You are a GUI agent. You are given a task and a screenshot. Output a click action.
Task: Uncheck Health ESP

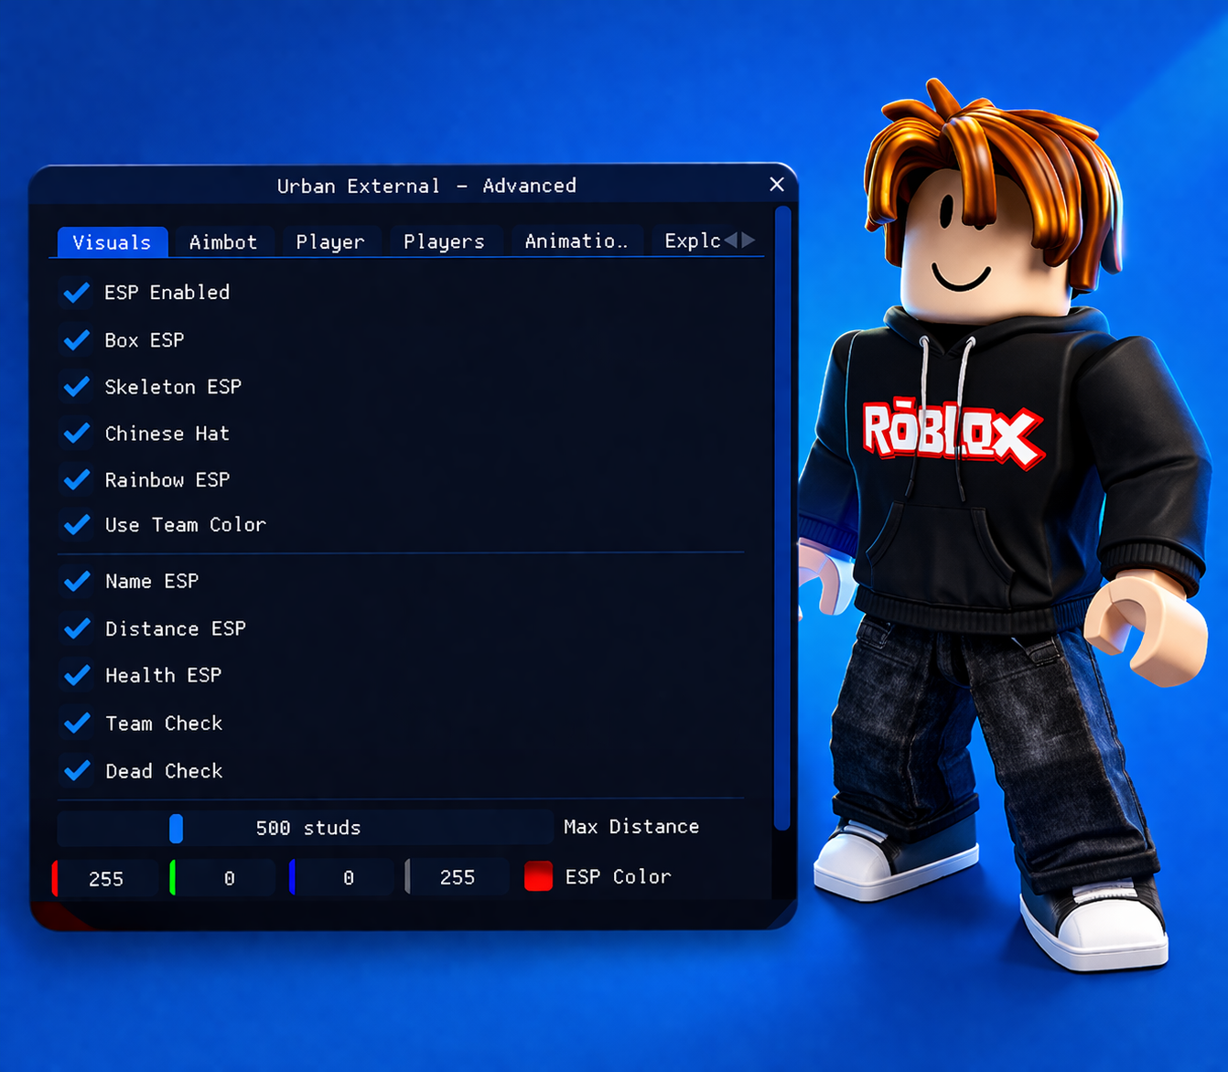(77, 676)
